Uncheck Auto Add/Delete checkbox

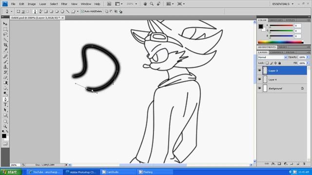[82, 12]
